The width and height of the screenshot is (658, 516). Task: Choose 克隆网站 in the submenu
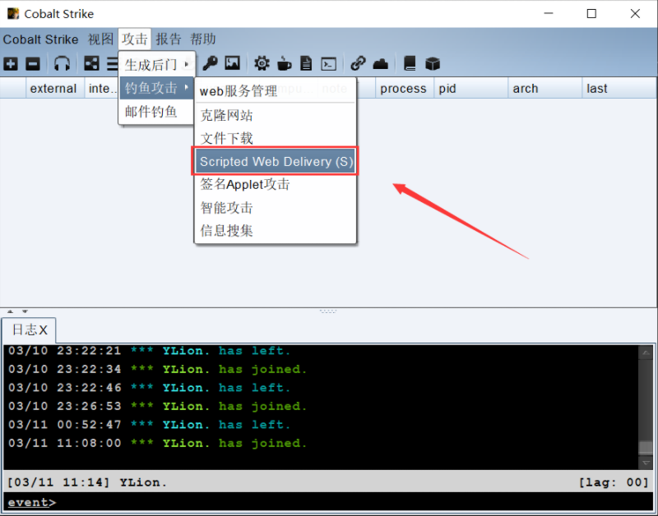click(x=276, y=115)
